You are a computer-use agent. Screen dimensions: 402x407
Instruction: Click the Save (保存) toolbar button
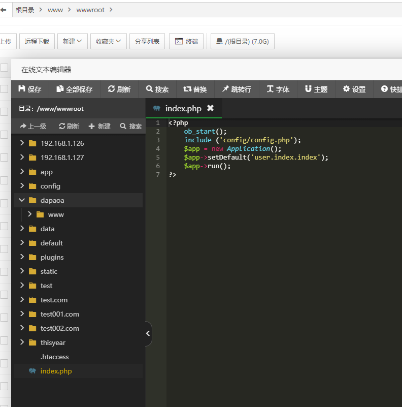(30, 89)
